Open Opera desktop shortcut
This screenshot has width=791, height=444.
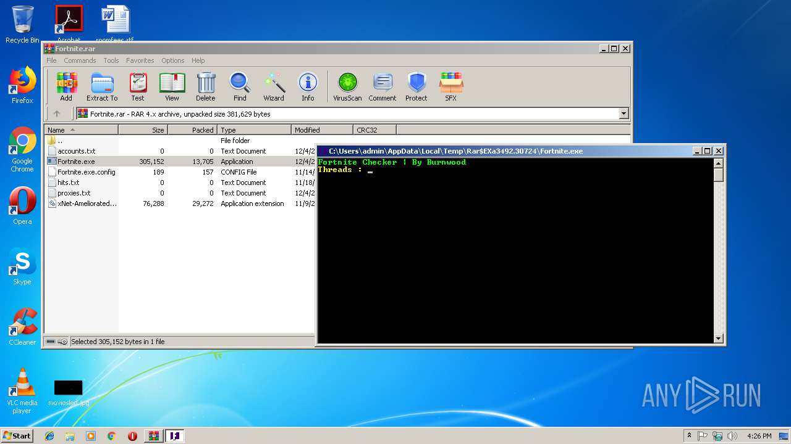pyautogui.click(x=22, y=206)
